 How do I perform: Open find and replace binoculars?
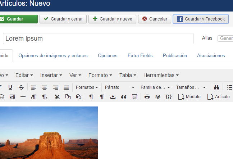216,87
